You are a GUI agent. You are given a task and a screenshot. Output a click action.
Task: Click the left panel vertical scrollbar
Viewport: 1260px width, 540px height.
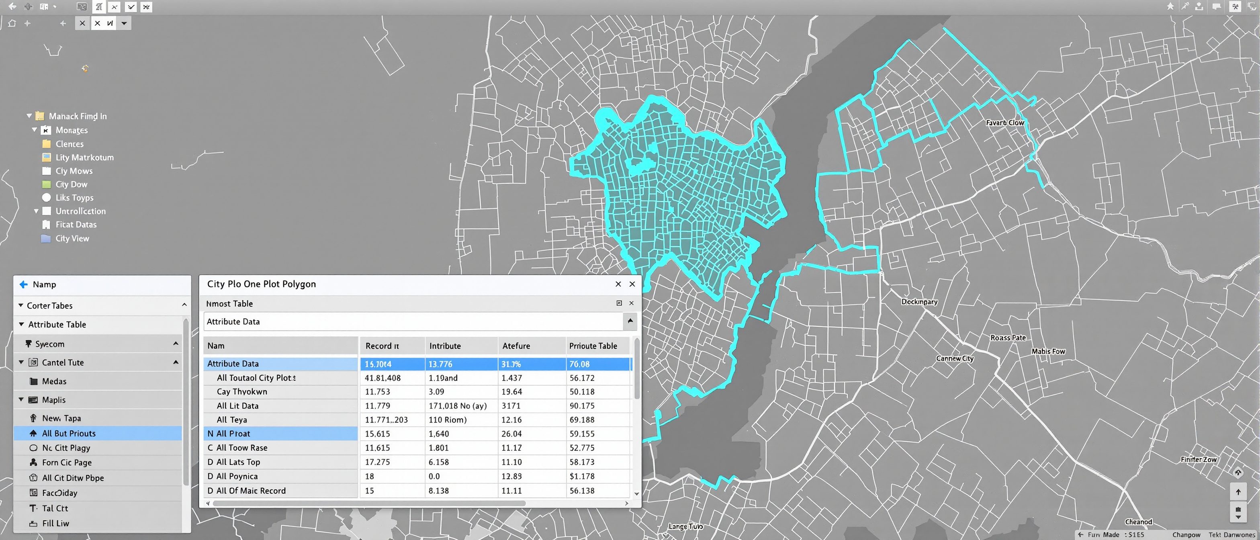pyautogui.click(x=186, y=402)
